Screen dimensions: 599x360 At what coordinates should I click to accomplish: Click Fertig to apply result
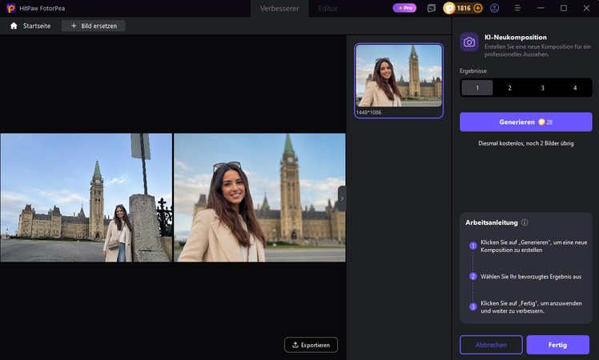(x=557, y=345)
